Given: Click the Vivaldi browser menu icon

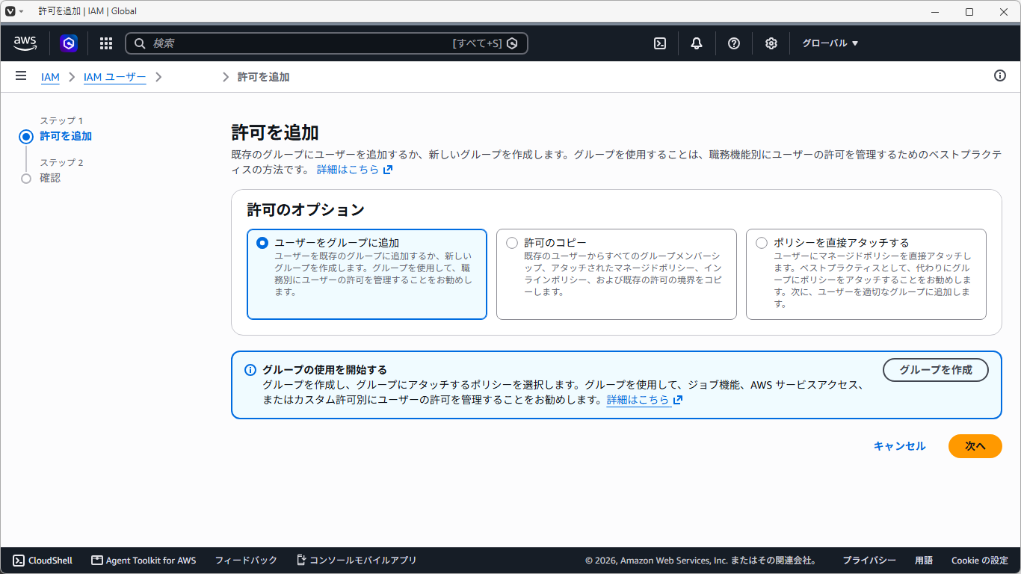Looking at the screenshot, I should point(10,11).
